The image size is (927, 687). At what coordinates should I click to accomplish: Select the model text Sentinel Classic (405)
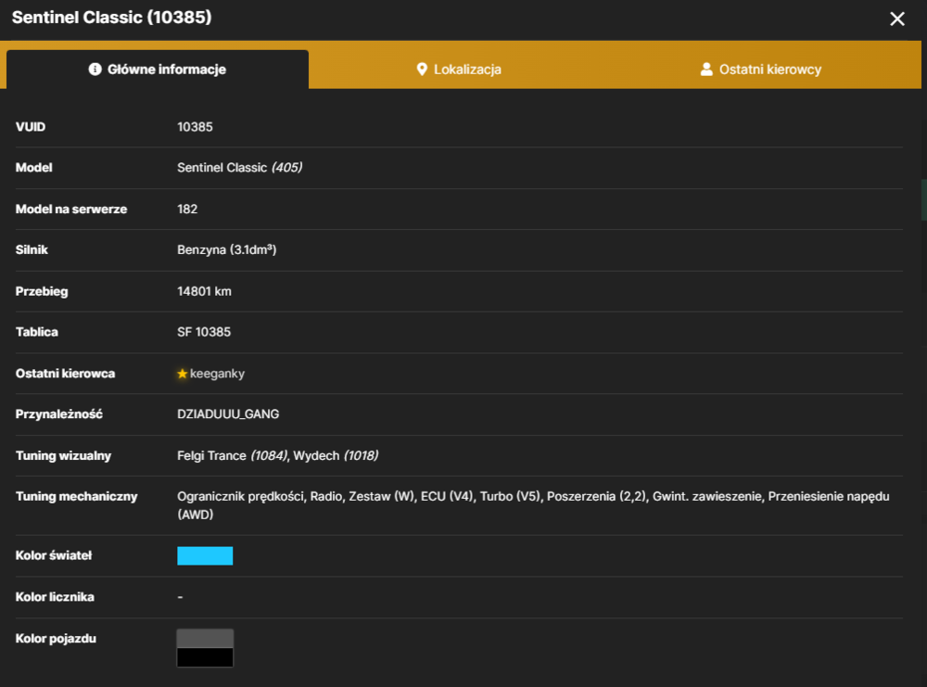(239, 168)
